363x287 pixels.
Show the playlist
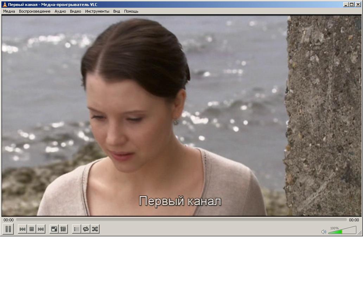coord(77,229)
